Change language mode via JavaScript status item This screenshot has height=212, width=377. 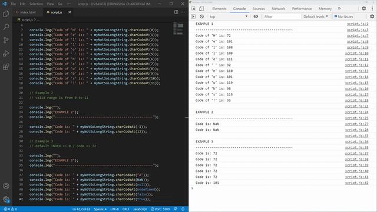[x=140, y=209]
